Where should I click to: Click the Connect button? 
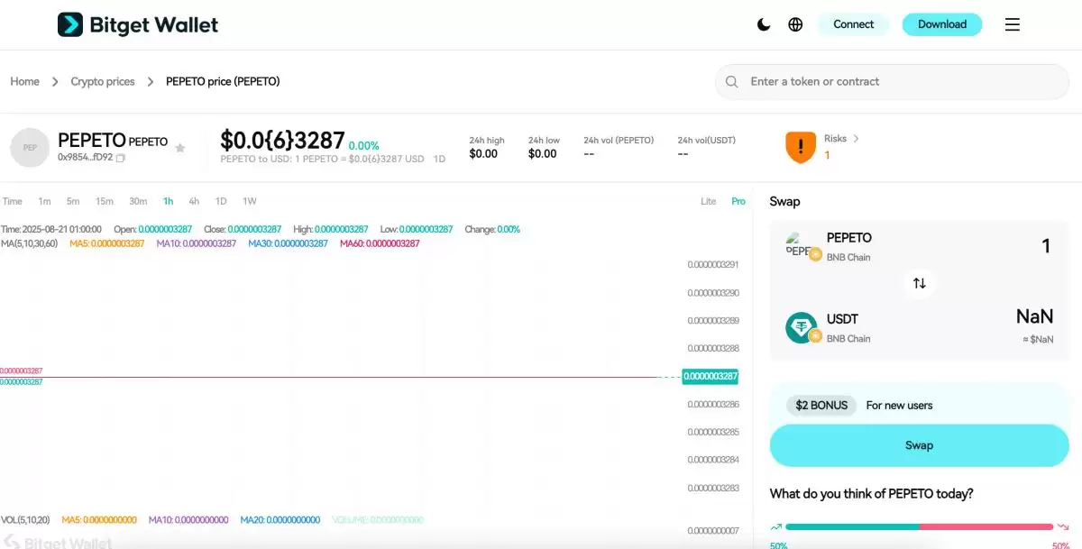(x=853, y=24)
